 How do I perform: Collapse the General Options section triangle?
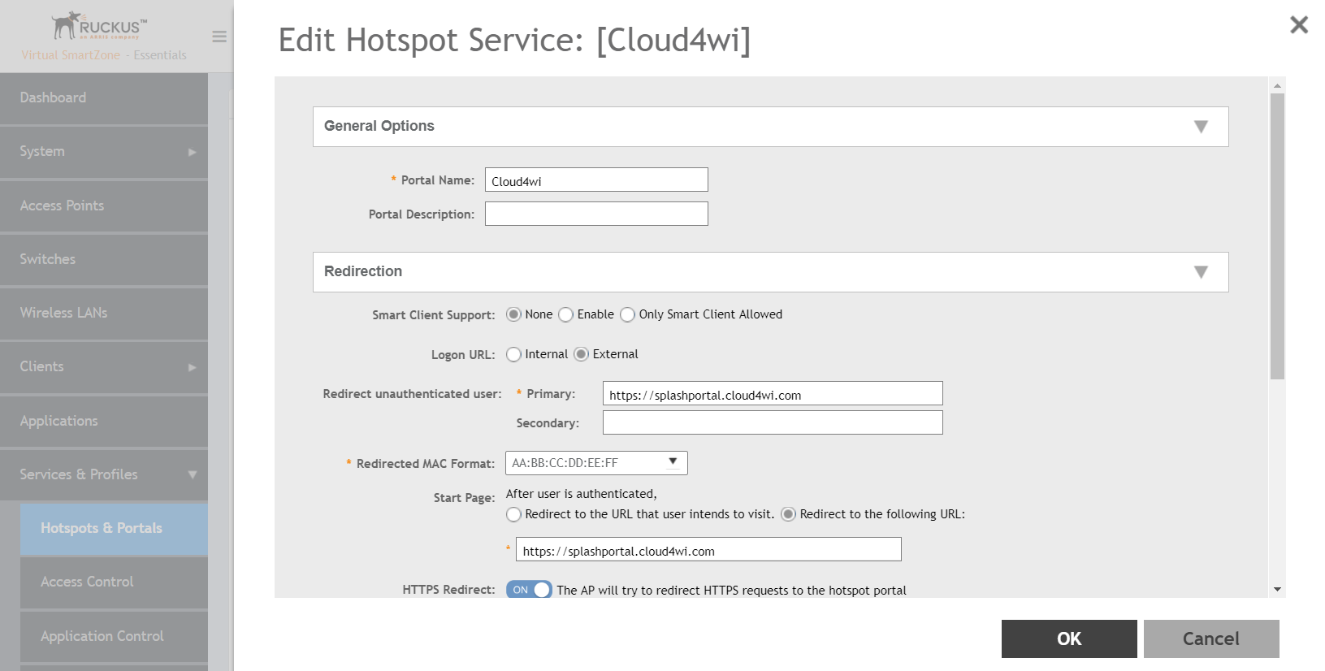click(x=1201, y=127)
